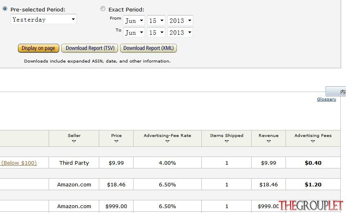Select Amazon.com seller in $999.00 row
The width and height of the screenshot is (346, 213).
click(74, 206)
